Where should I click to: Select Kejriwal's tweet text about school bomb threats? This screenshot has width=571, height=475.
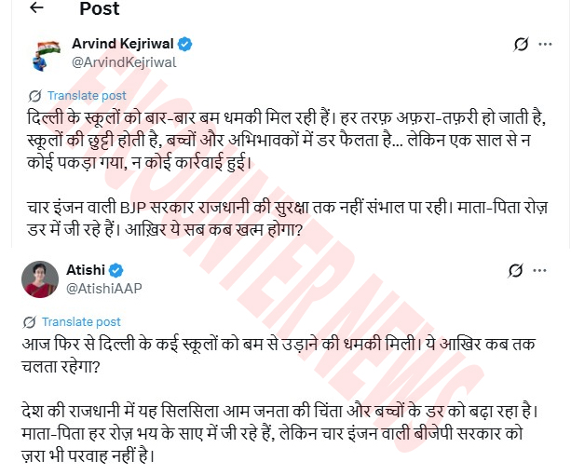[x=287, y=173]
